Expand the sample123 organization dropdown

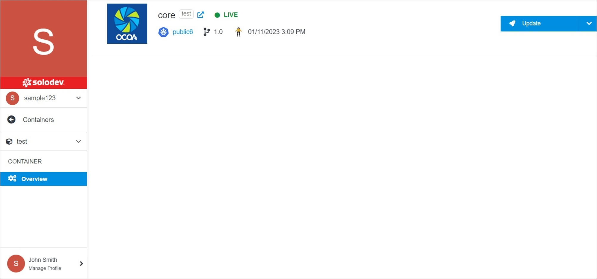click(79, 98)
